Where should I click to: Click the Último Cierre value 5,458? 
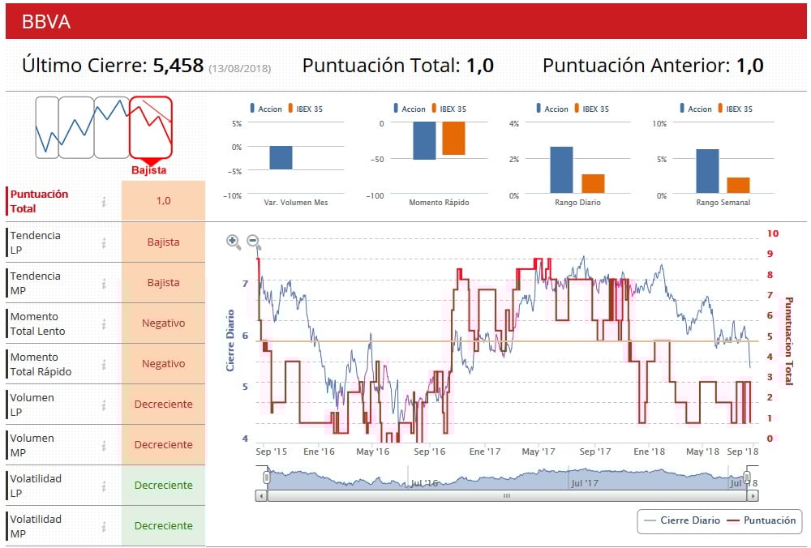(178, 66)
